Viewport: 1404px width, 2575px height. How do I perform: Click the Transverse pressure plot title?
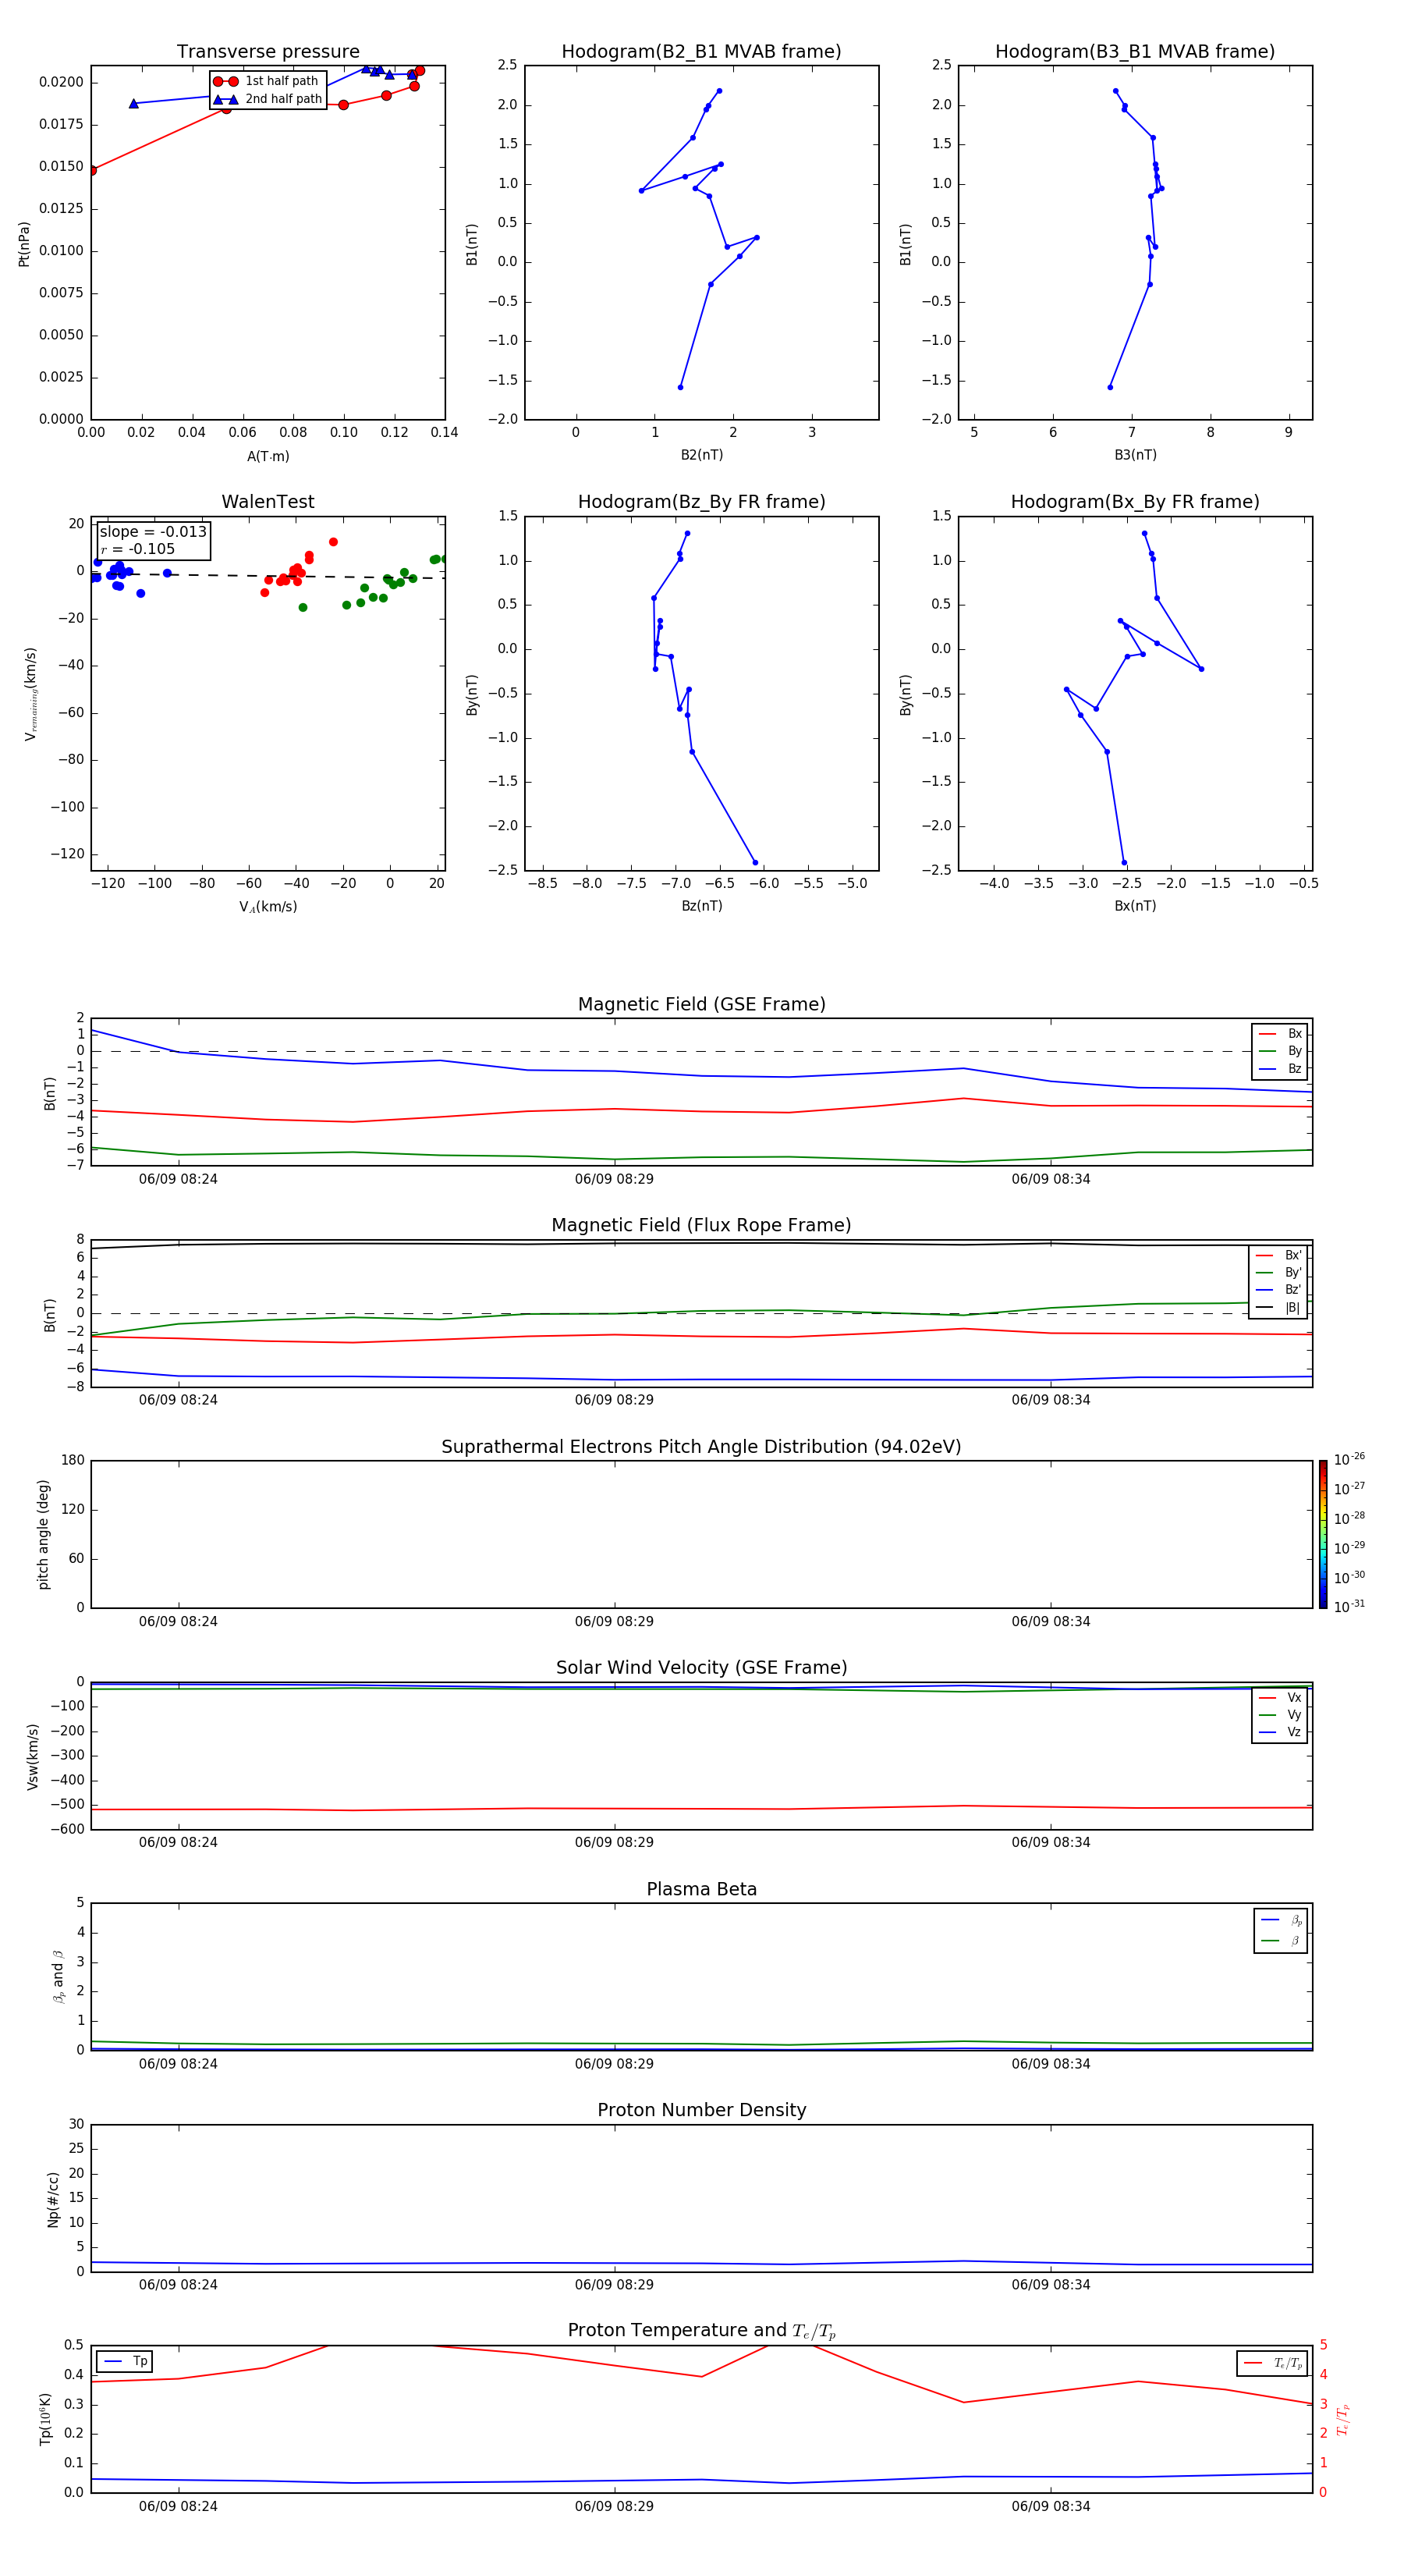pyautogui.click(x=268, y=52)
